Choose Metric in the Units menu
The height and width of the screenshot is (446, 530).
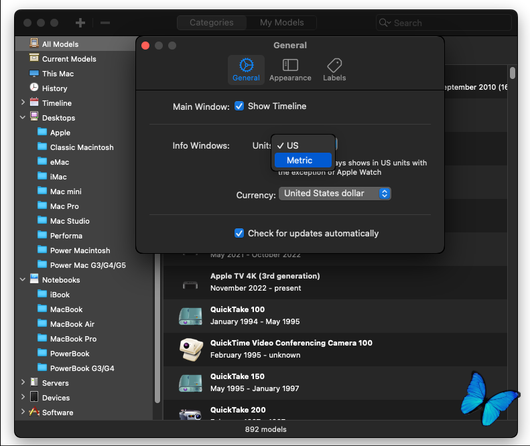303,160
